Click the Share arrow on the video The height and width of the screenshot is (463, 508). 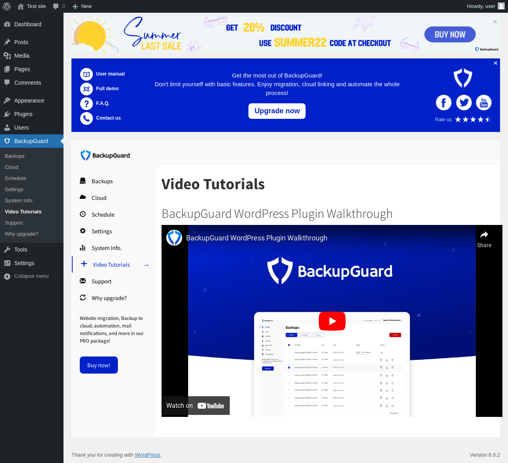coord(484,239)
